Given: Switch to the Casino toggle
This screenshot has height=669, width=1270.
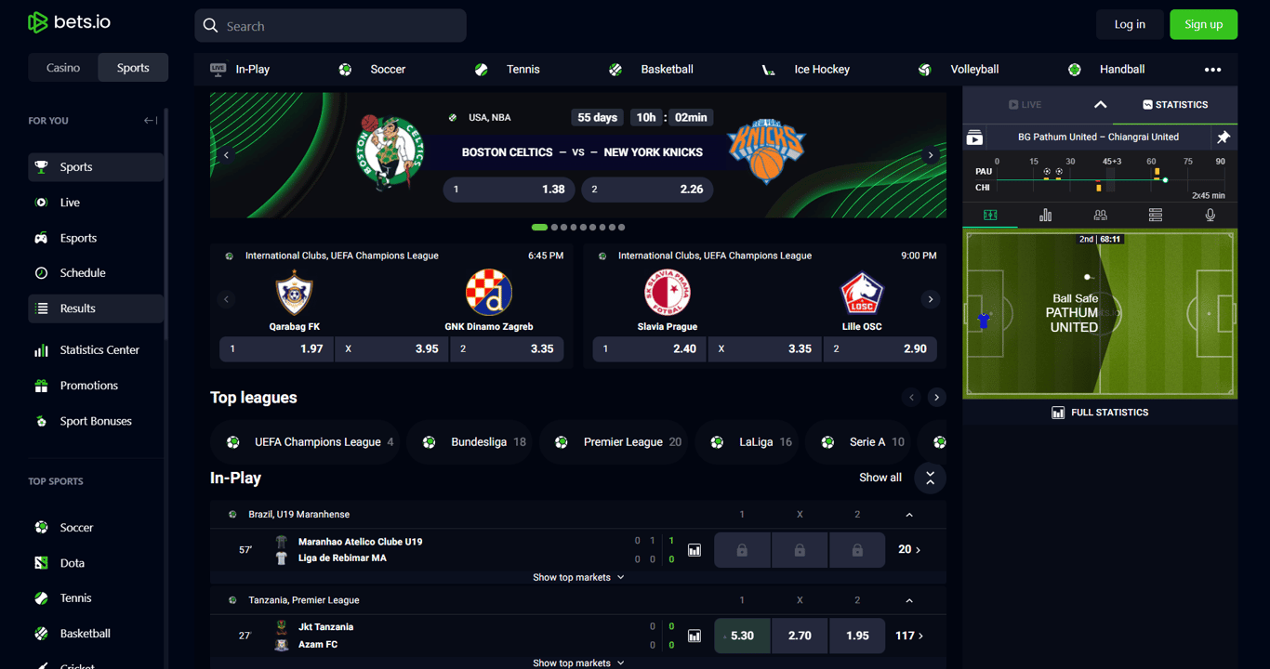Looking at the screenshot, I should (x=63, y=68).
